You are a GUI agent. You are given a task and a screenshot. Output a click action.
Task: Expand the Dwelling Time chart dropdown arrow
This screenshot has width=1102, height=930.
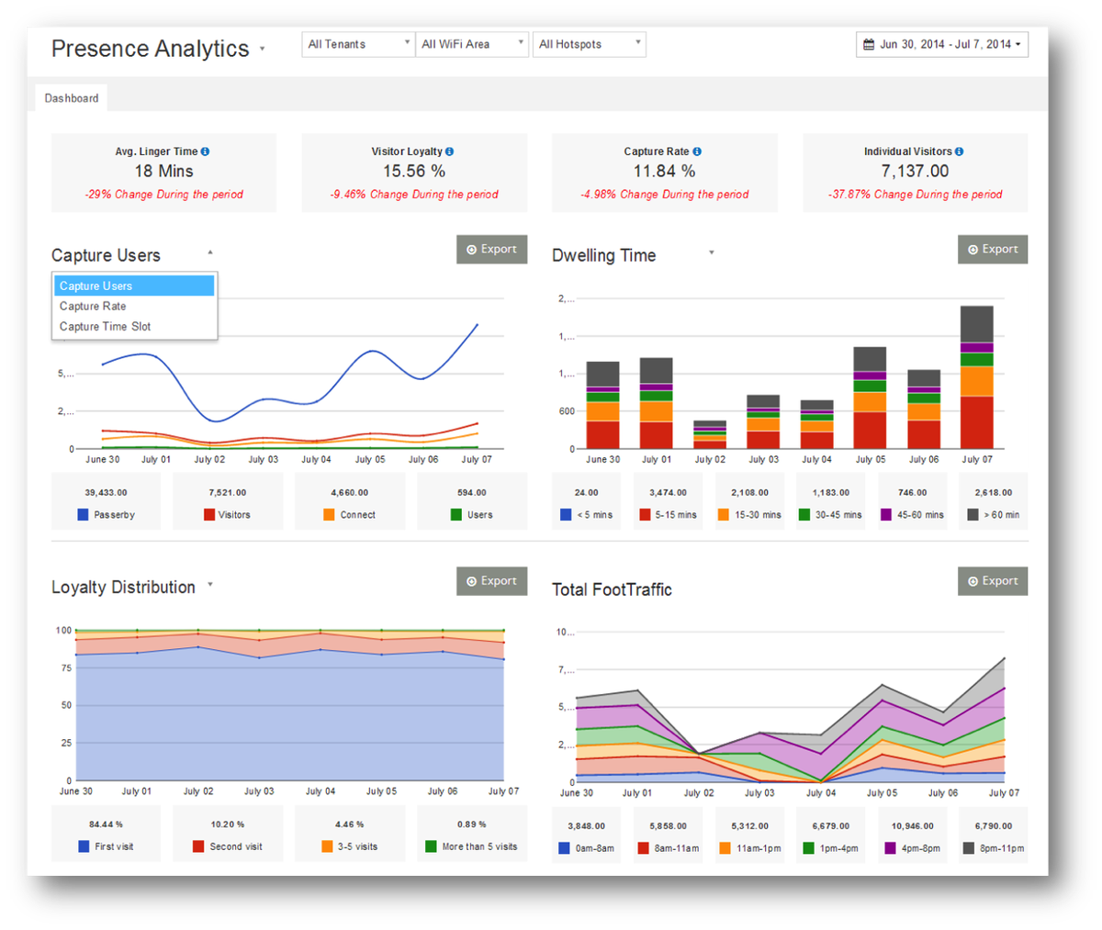pos(711,252)
